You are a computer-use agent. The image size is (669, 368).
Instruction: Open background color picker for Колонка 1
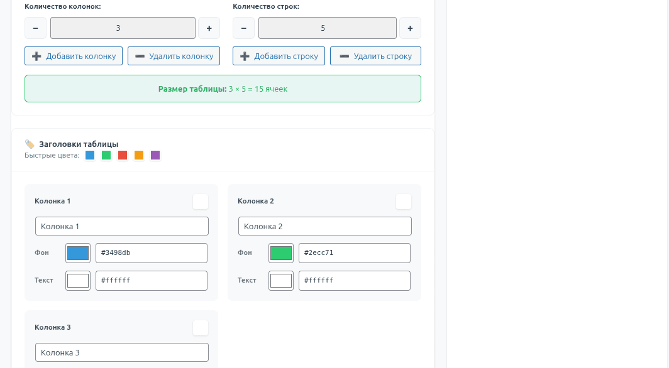78,253
